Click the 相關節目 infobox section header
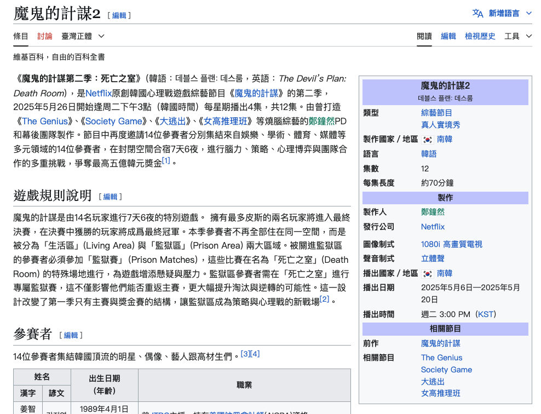 tap(445, 329)
